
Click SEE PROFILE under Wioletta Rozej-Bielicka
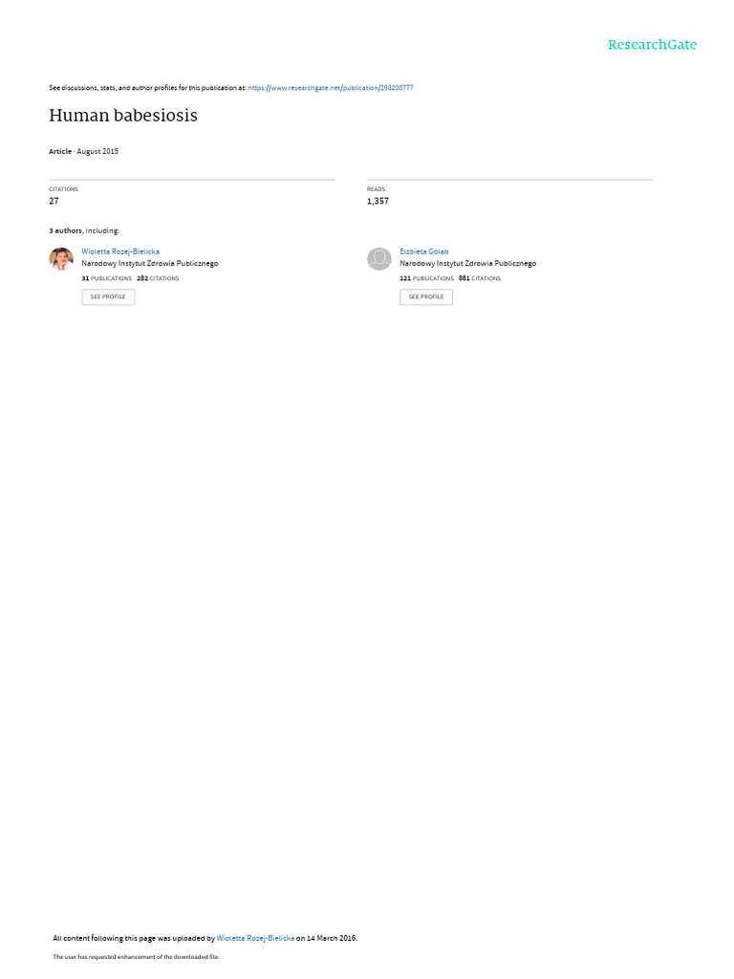[108, 296]
